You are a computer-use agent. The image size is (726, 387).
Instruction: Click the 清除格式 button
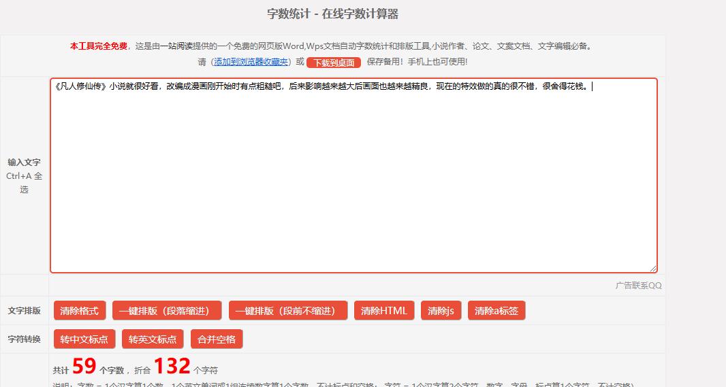click(x=80, y=310)
